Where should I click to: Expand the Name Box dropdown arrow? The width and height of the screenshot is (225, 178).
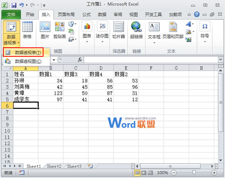click(x=54, y=60)
